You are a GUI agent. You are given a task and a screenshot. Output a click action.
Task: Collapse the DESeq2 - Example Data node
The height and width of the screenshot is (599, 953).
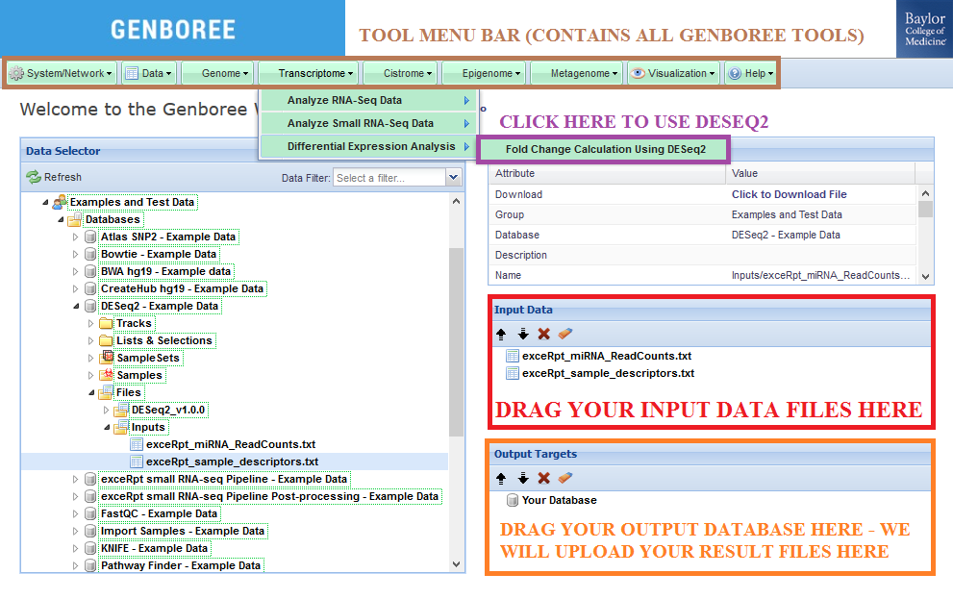(x=77, y=306)
